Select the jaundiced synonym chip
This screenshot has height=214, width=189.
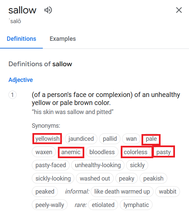pos(81,139)
